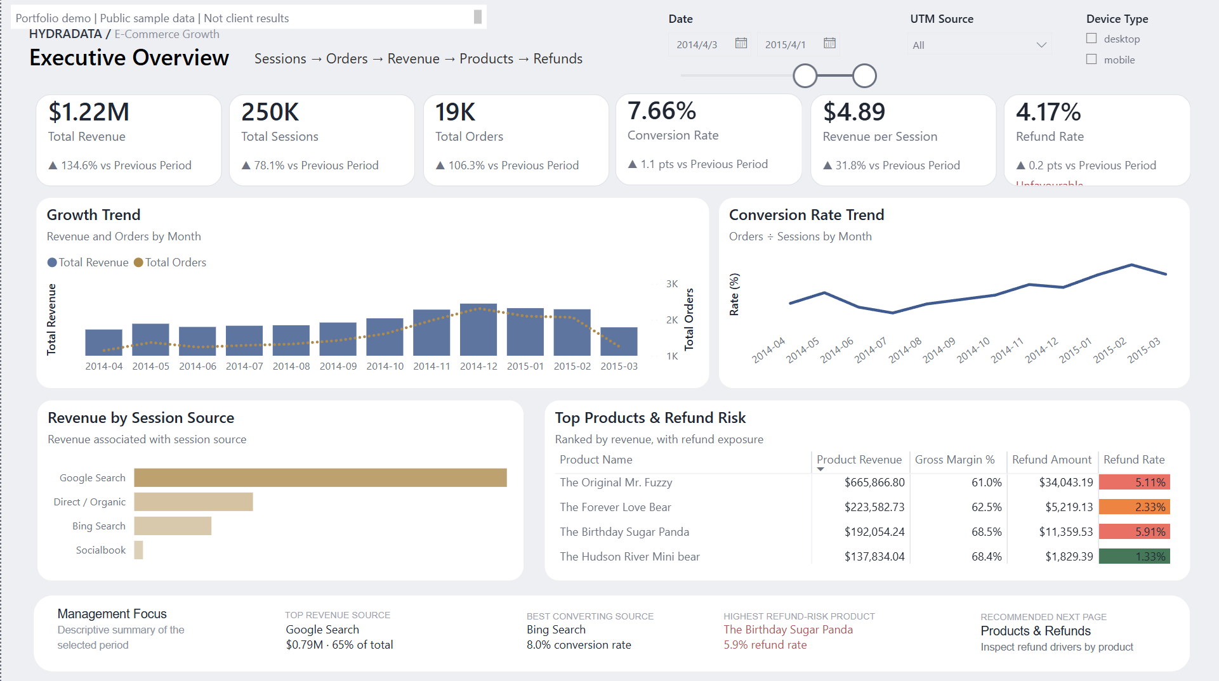Click the 2014-12 revenue bar in Growth Trend
The image size is (1219, 681).
(478, 330)
